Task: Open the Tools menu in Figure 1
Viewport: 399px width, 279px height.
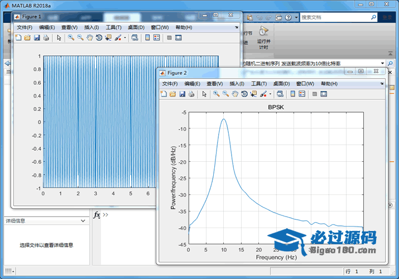Action: [114, 27]
